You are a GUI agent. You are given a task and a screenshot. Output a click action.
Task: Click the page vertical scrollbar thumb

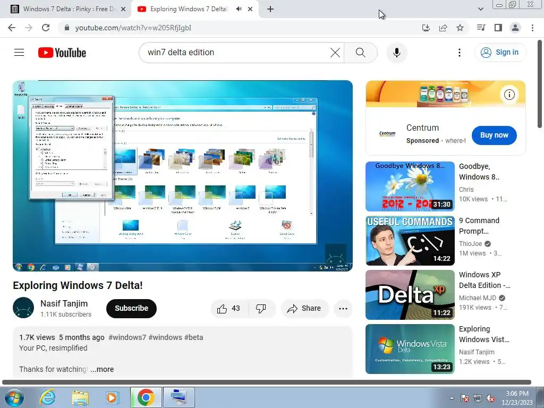coord(540,84)
